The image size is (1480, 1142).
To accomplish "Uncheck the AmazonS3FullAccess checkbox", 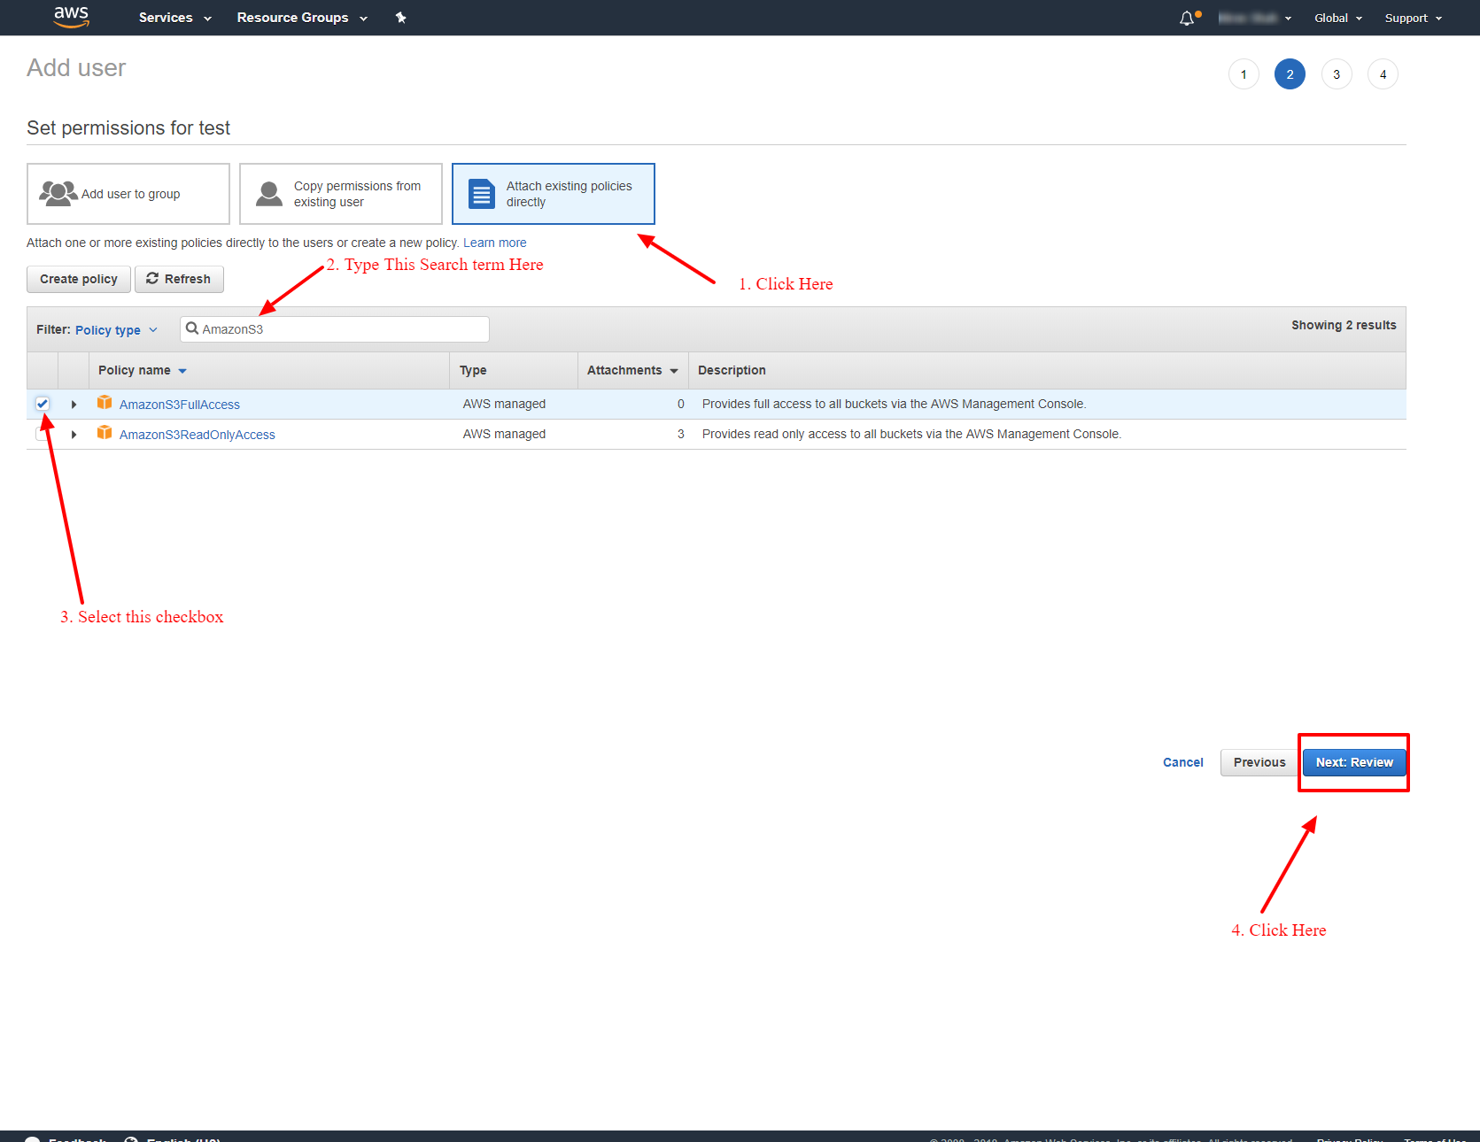I will click(43, 404).
